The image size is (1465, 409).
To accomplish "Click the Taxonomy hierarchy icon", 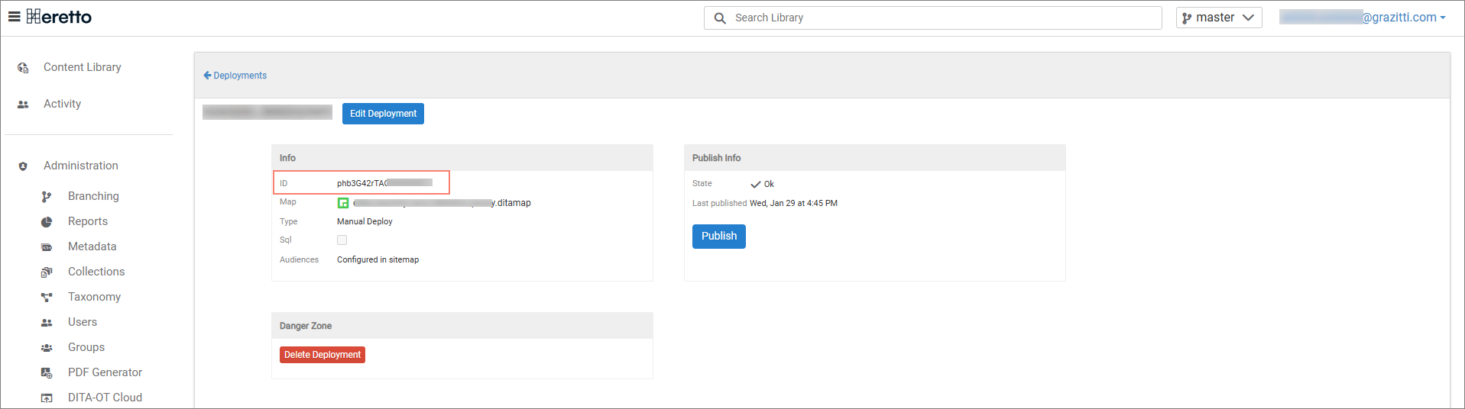I will pos(47,298).
